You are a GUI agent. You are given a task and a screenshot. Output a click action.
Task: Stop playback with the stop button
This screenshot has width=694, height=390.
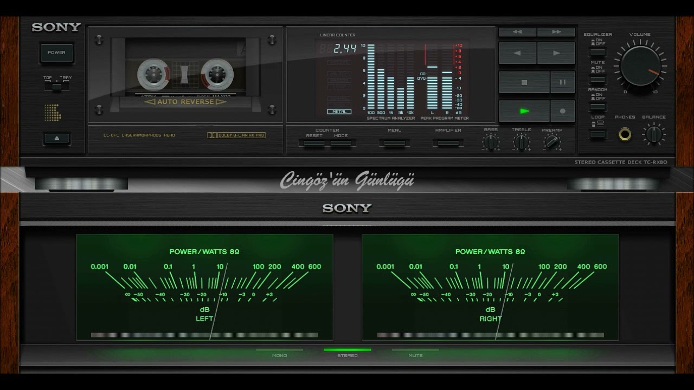[x=524, y=82]
